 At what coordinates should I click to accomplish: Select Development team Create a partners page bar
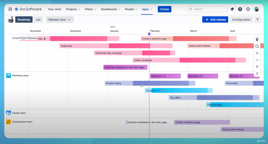pos(202,122)
